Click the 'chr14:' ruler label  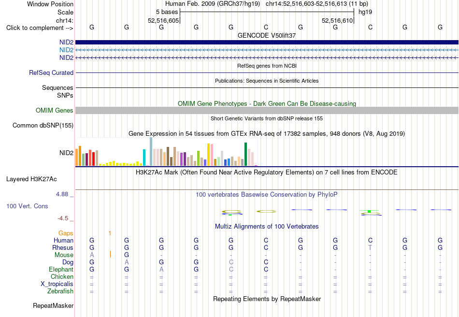pos(64,20)
